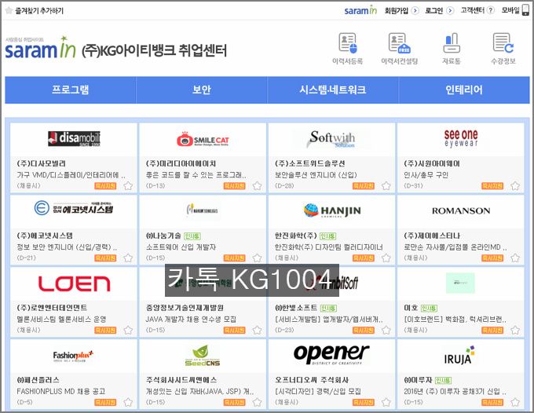Bookmark the 나눔기술 job with star

tap(257, 258)
